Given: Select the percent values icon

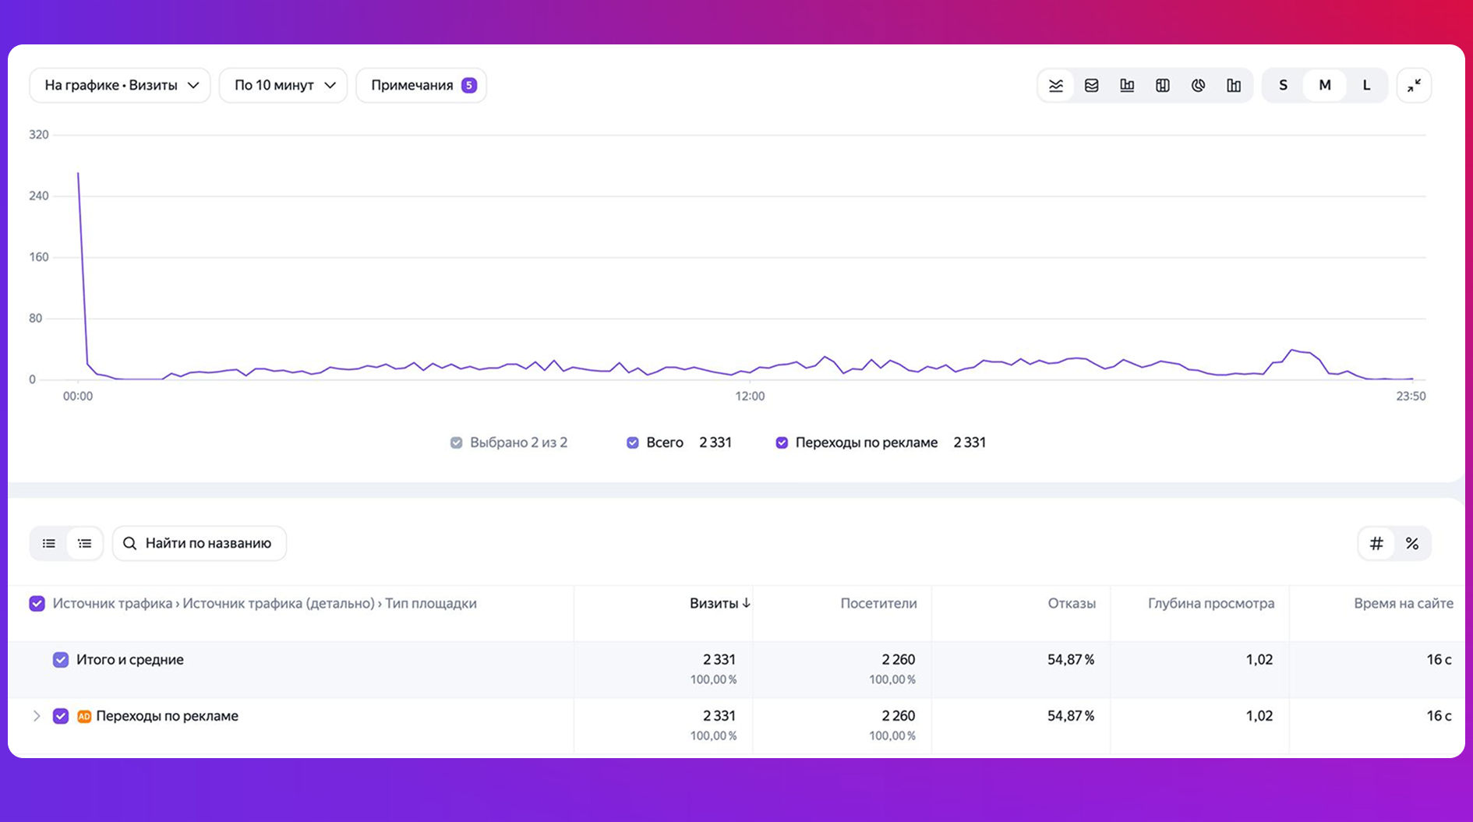Looking at the screenshot, I should pos(1412,543).
